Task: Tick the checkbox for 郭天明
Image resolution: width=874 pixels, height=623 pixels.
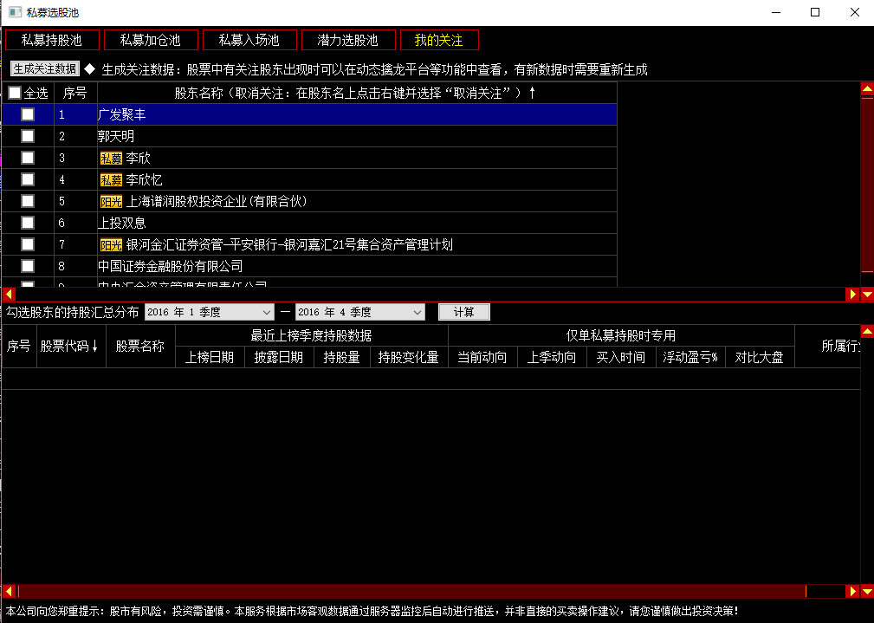Action: [x=28, y=136]
